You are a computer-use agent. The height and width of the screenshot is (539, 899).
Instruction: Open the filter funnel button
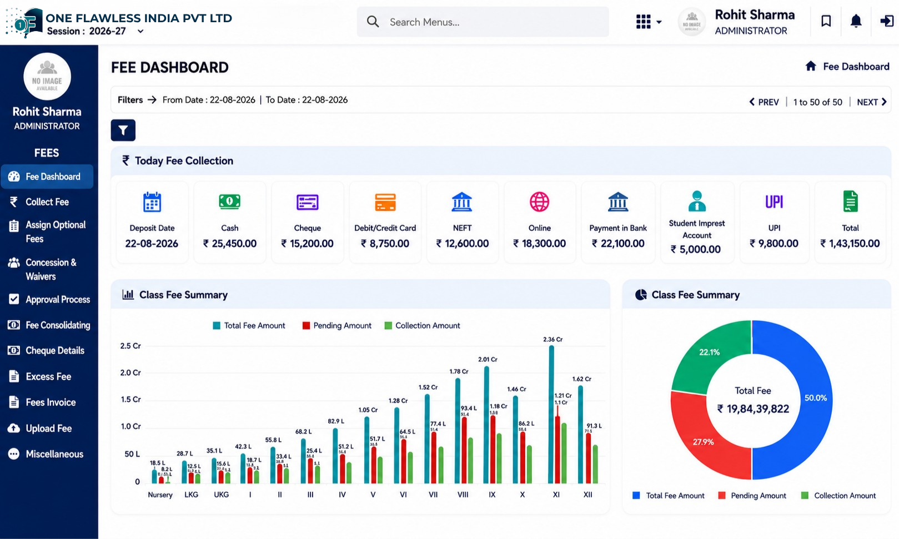pos(123,130)
